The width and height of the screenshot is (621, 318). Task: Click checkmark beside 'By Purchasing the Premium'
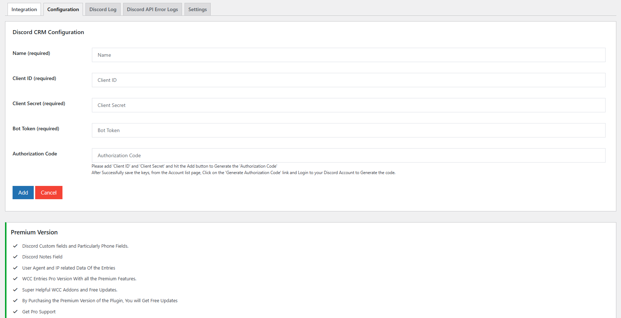[15, 300]
